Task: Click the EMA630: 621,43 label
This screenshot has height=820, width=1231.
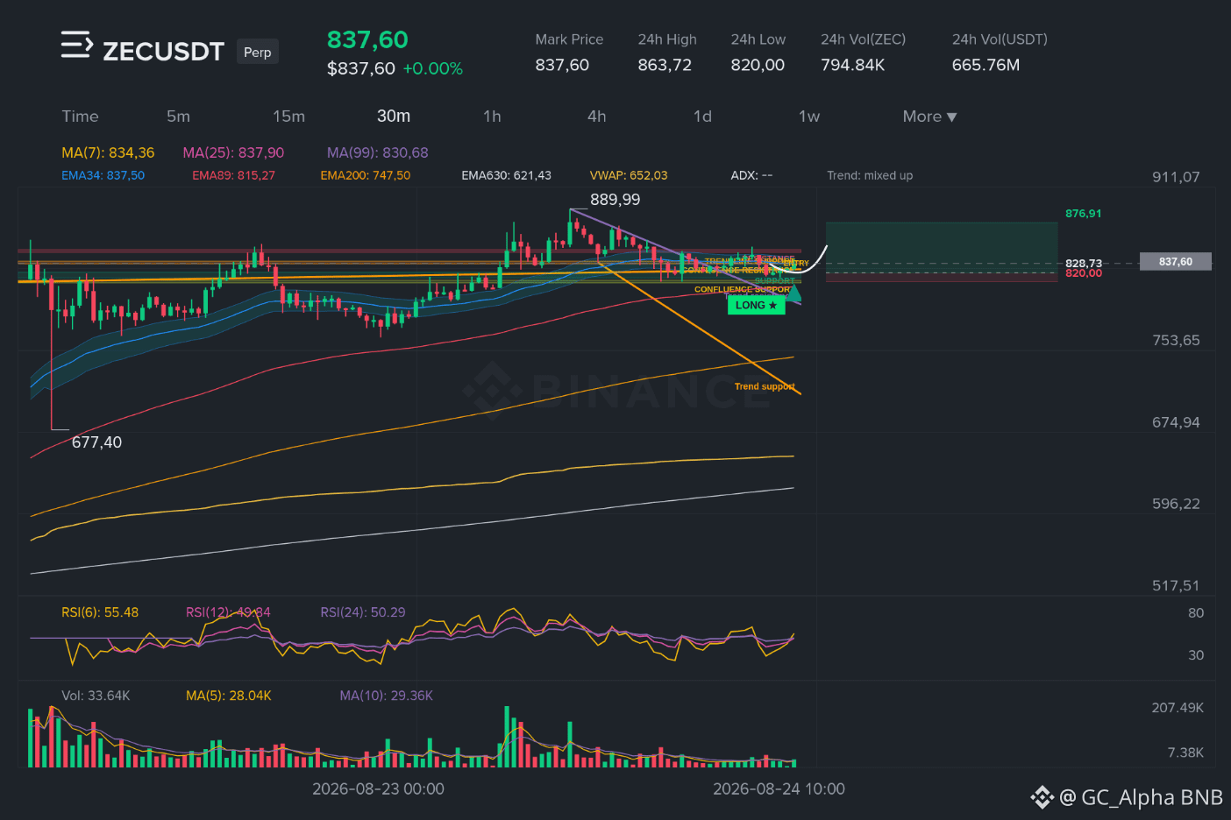Action: coord(506,175)
